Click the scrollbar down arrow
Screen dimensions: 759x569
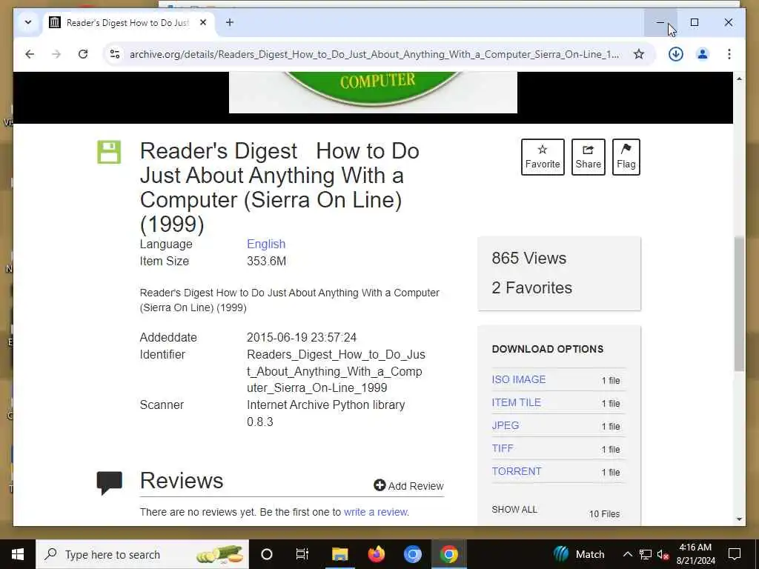point(739,519)
